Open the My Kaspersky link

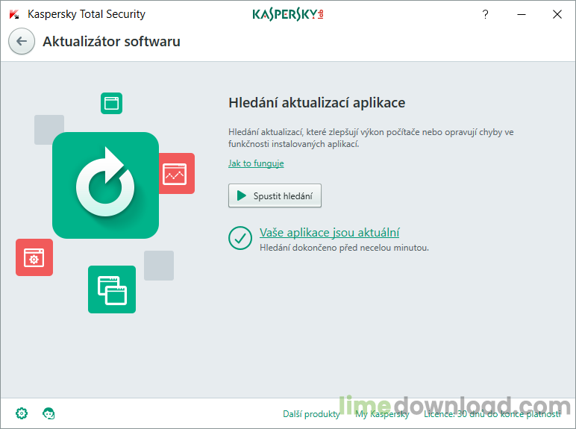pyautogui.click(x=382, y=414)
